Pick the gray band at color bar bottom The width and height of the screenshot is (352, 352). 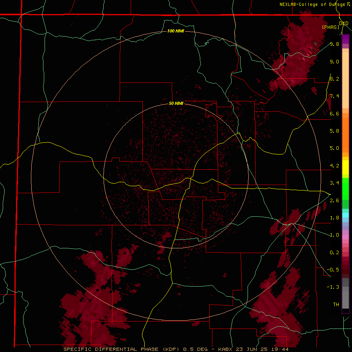coord(345,298)
